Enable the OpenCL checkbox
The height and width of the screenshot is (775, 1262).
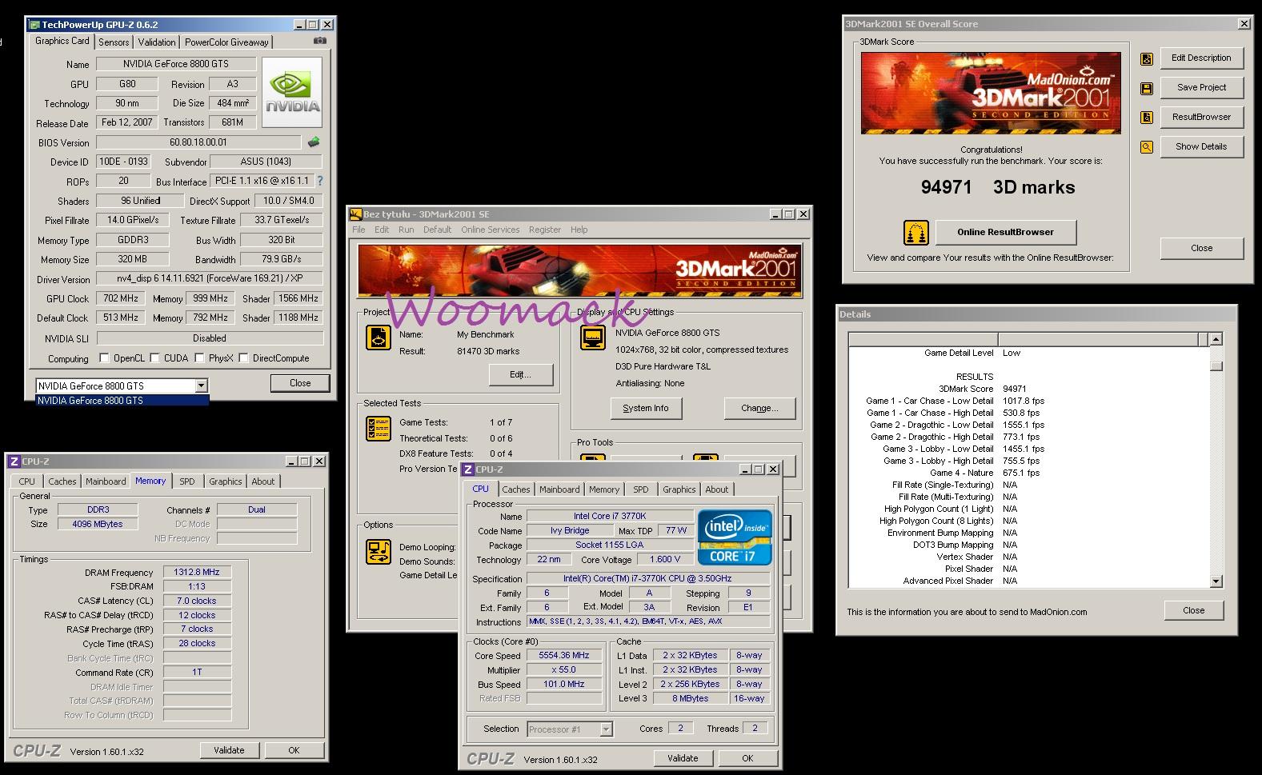[104, 358]
